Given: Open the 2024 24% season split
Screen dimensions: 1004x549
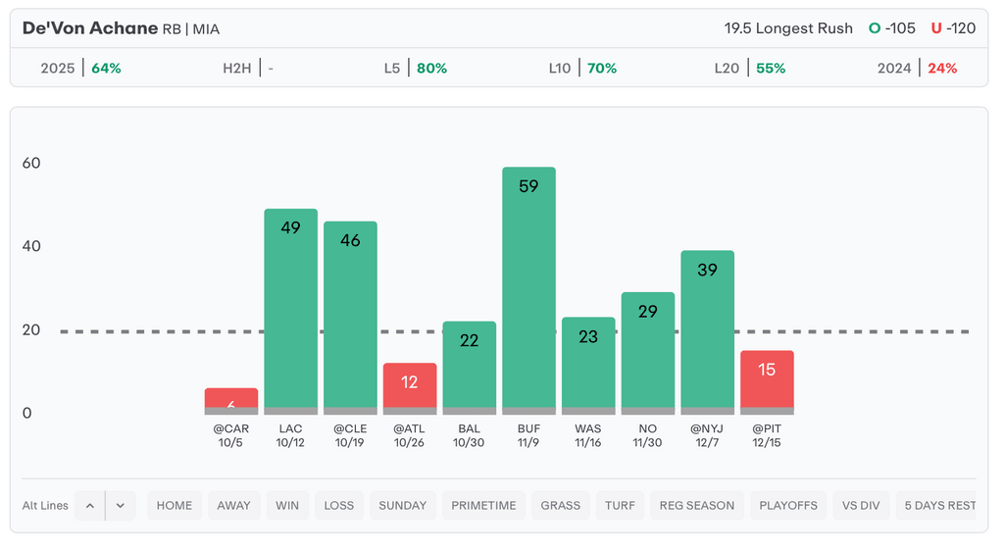Looking at the screenshot, I should (x=917, y=69).
